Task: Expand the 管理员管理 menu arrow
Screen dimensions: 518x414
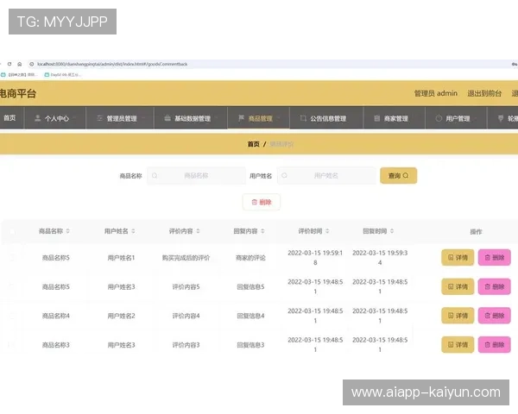Action: [143, 118]
